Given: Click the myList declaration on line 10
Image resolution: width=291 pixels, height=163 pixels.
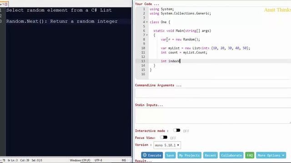Looking at the screenshot, I should 205,48.
